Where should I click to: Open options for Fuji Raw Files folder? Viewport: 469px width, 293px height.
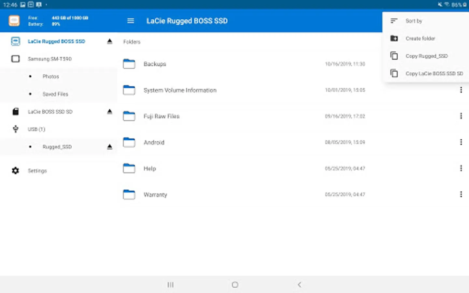tap(461, 116)
